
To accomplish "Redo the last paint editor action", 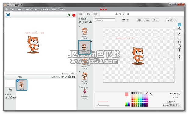I will coord(128,20).
